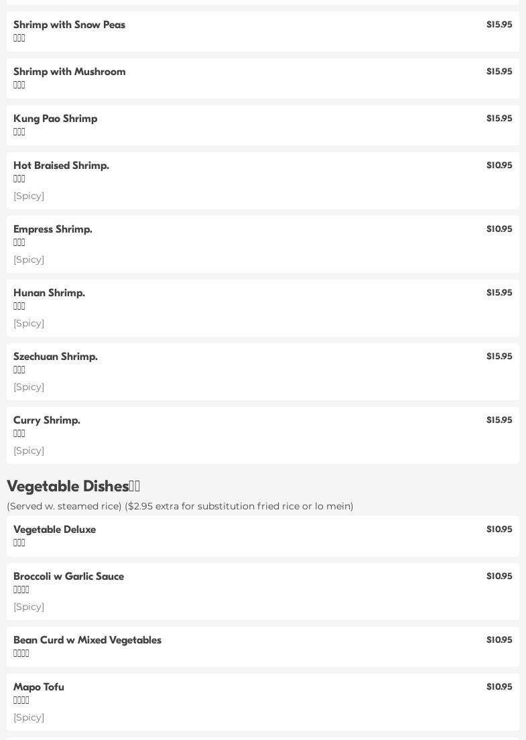Select the Vegetable Deluxe dish
This screenshot has width=526, height=740.
[x=263, y=536]
